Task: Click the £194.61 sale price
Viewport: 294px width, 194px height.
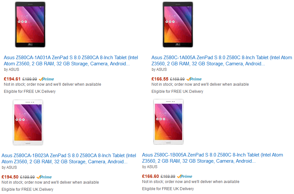Action: click(12, 79)
